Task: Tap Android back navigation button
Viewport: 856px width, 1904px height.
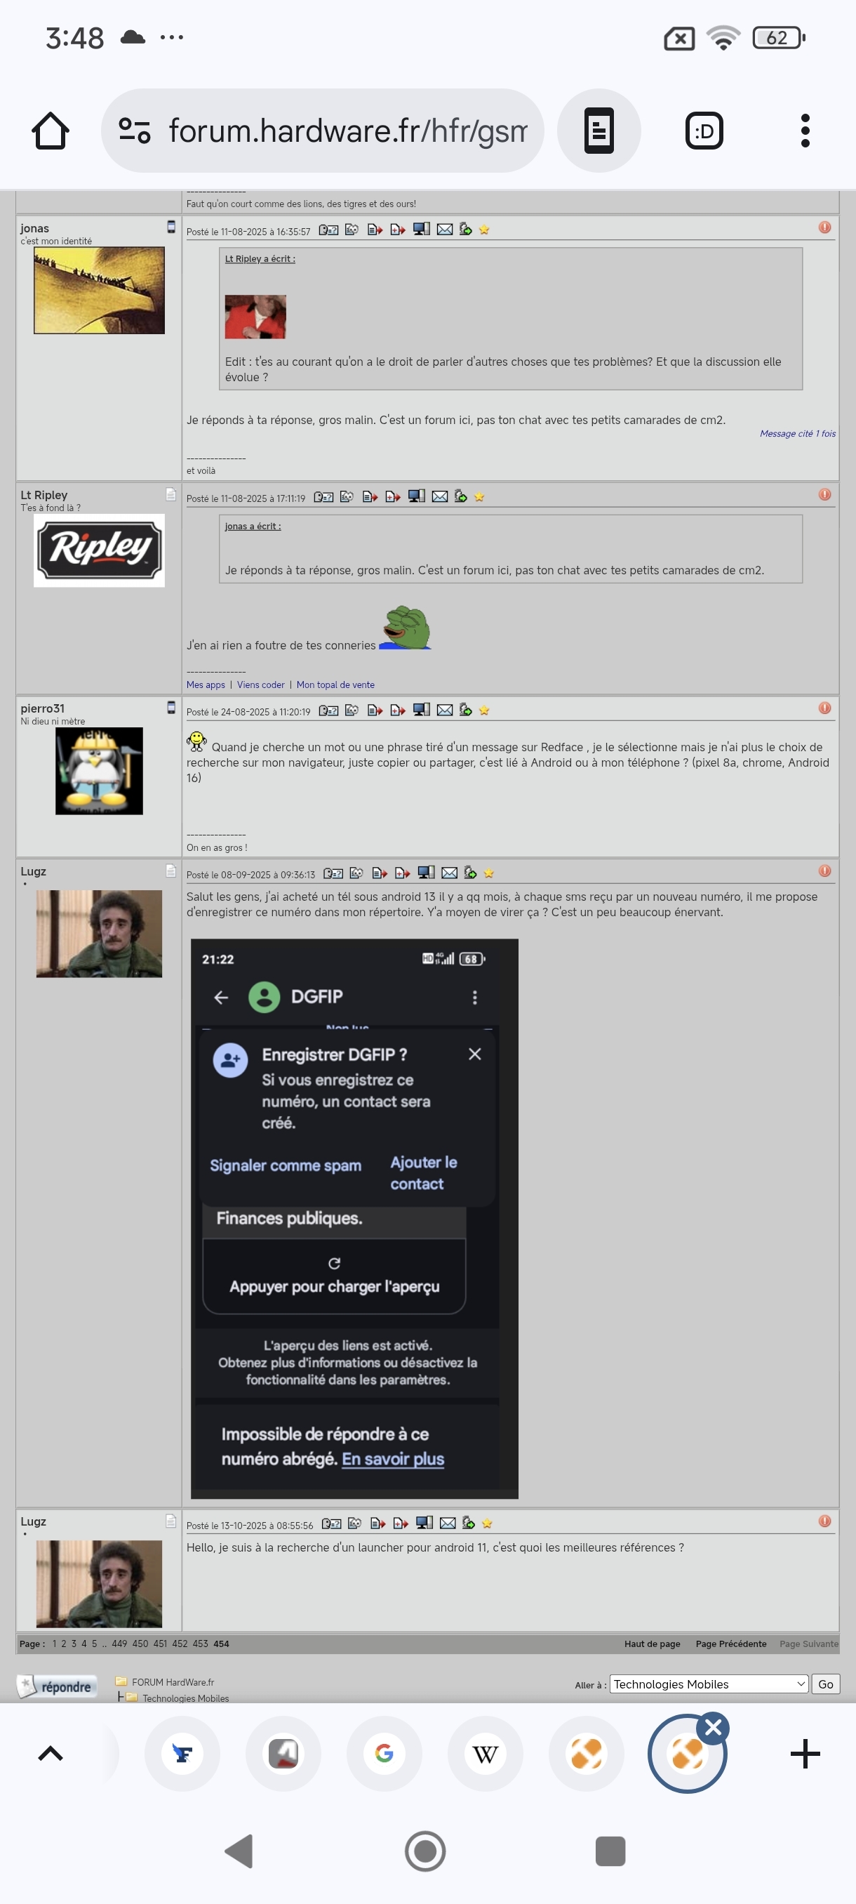Action: click(239, 1851)
